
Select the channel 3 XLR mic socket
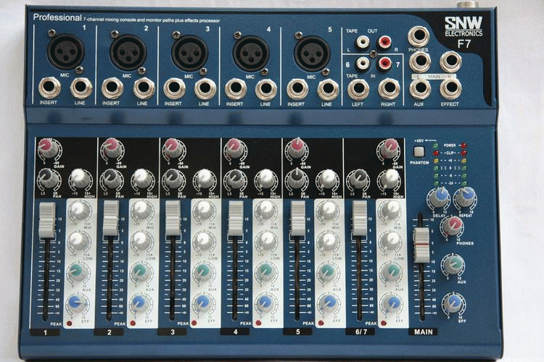coord(190,52)
